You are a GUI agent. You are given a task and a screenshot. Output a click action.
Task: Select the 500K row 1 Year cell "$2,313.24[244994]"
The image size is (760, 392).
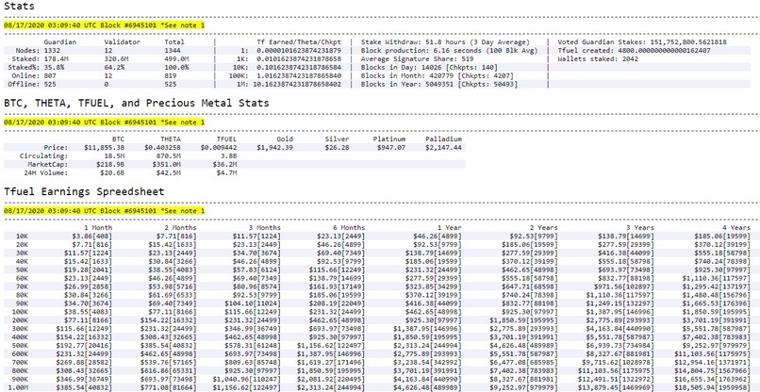pyautogui.click(x=427, y=346)
